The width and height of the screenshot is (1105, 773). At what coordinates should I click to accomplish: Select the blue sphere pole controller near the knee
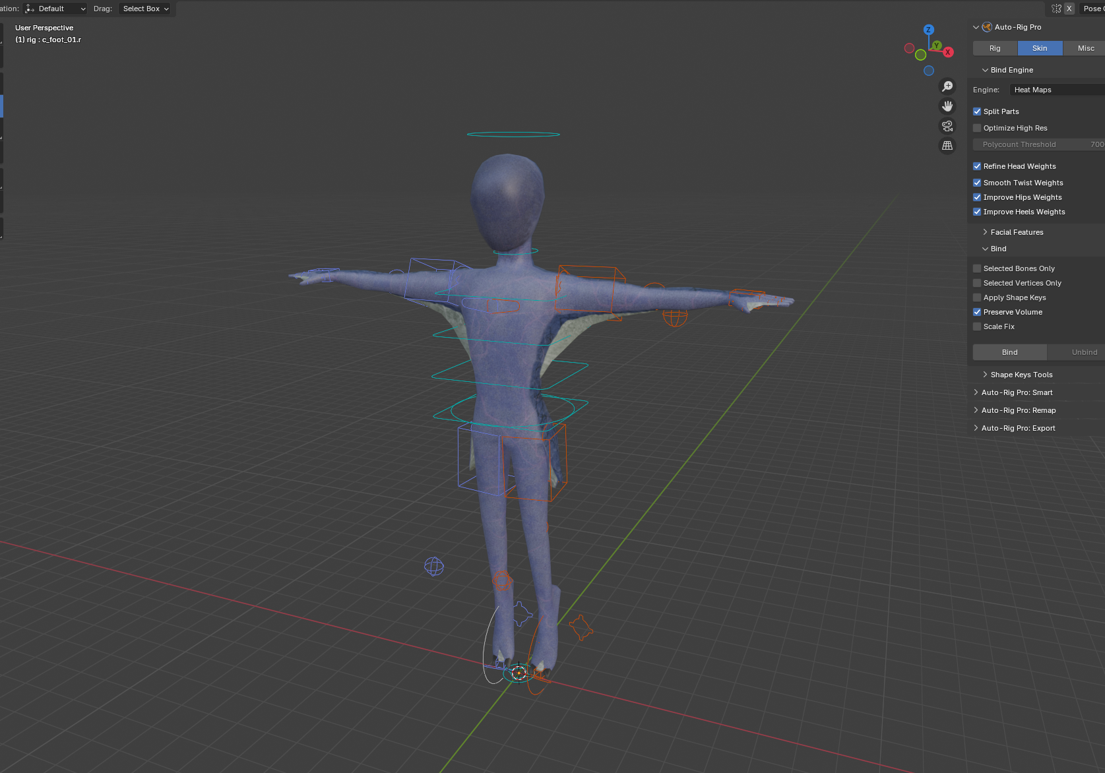434,567
